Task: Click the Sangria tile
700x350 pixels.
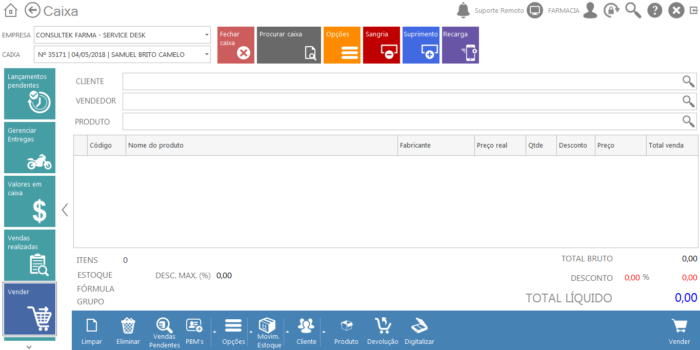Action: click(x=382, y=45)
